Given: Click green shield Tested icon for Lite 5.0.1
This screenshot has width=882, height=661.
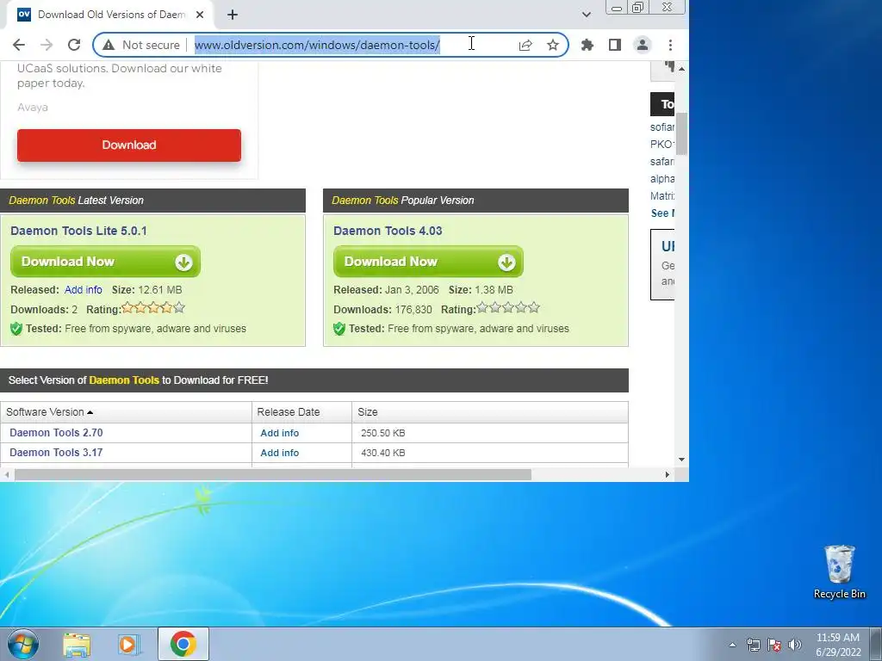Looking at the screenshot, I should 16,329.
